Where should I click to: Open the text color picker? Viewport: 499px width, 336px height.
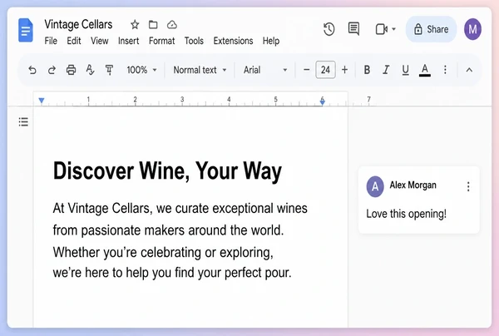[424, 70]
